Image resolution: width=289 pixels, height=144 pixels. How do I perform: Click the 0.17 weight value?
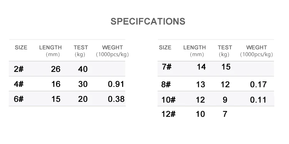tap(259, 84)
